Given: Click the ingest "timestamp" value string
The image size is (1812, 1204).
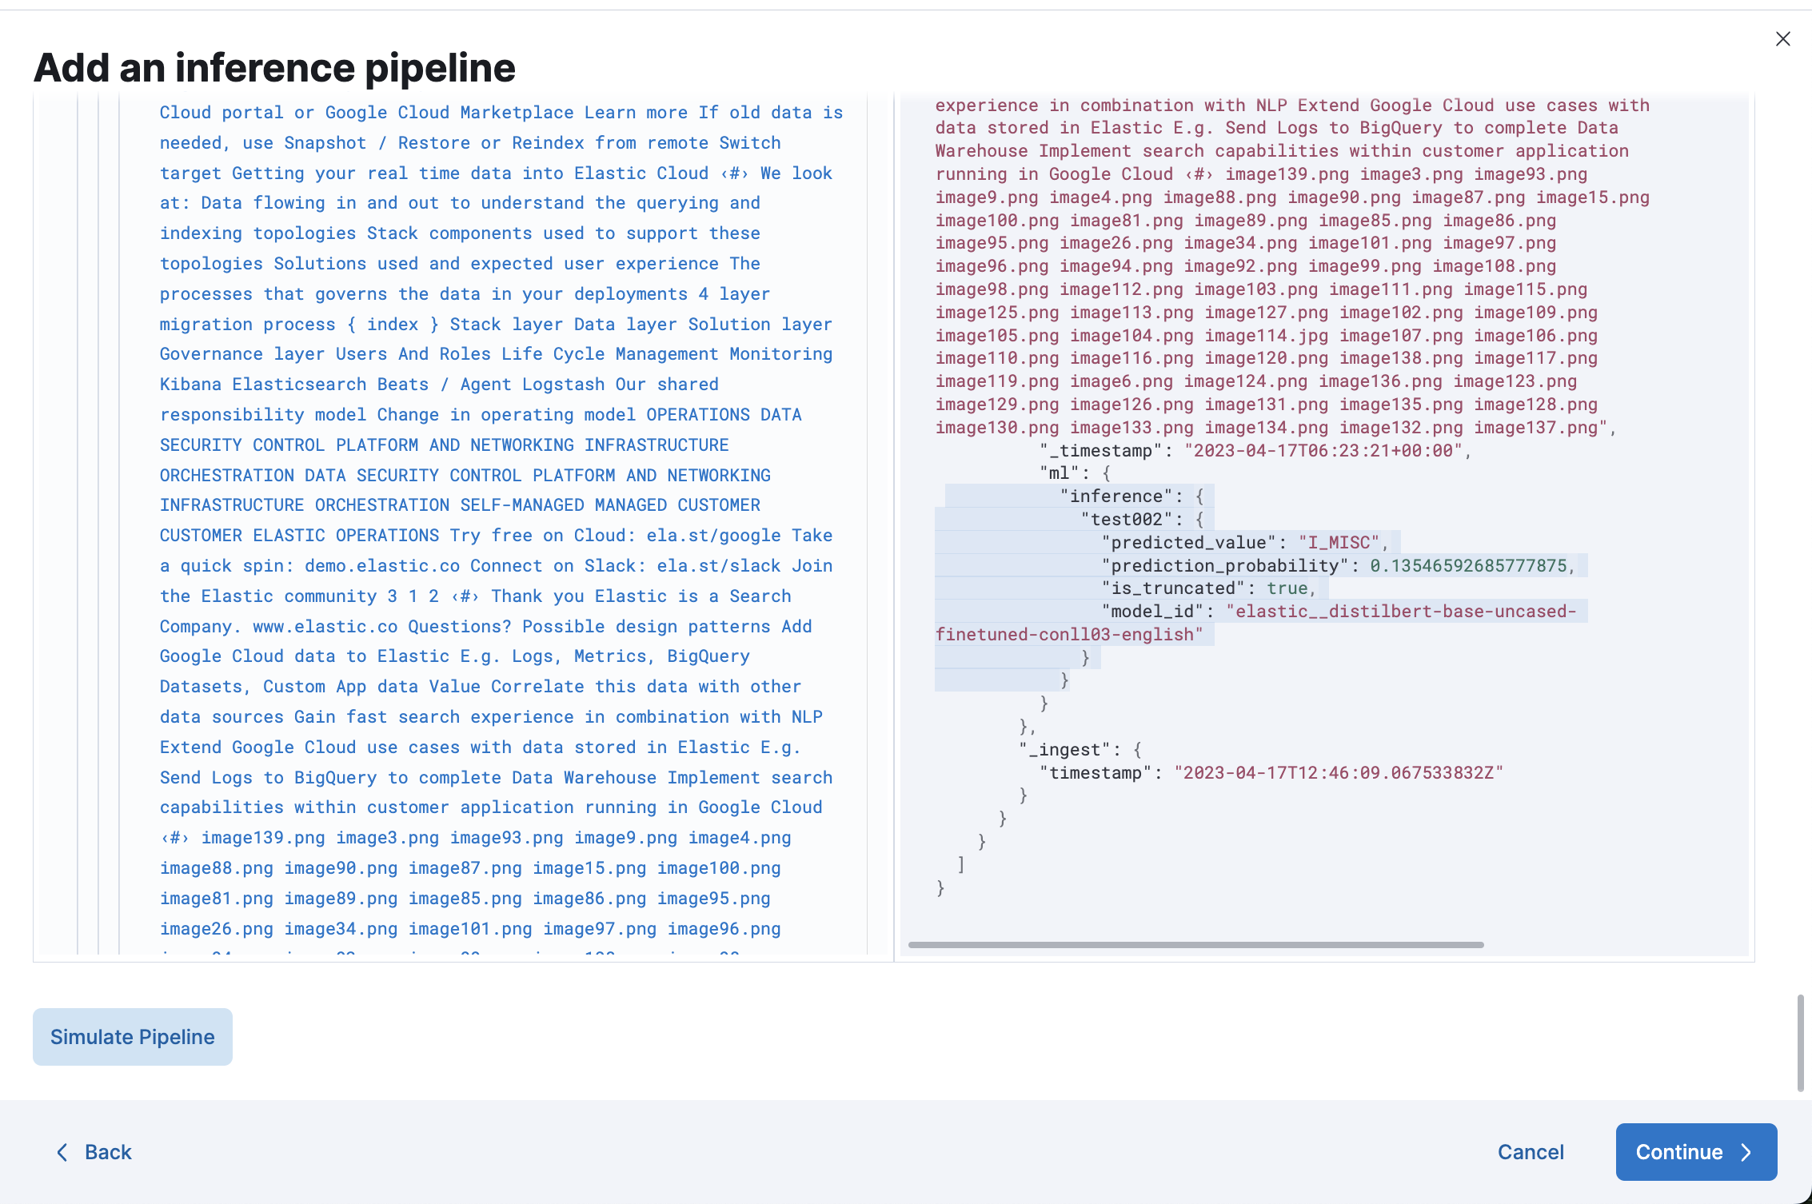Looking at the screenshot, I should coord(1338,773).
